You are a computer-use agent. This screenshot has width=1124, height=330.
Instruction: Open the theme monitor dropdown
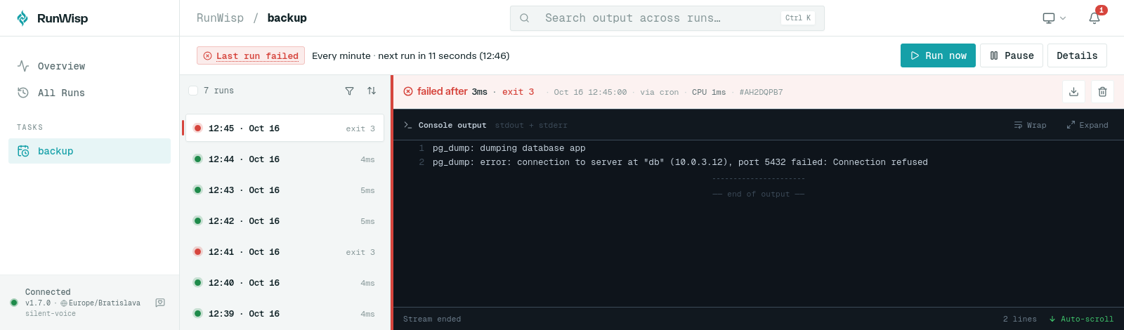[1054, 18]
